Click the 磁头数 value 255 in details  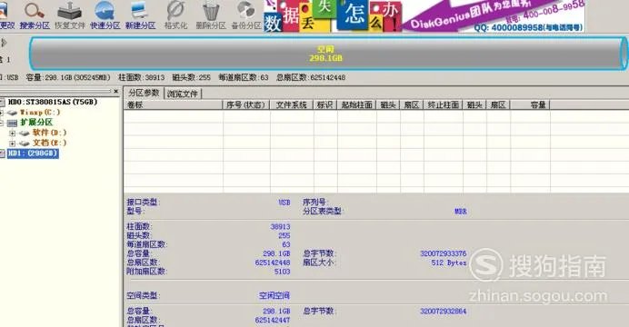[x=284, y=235]
